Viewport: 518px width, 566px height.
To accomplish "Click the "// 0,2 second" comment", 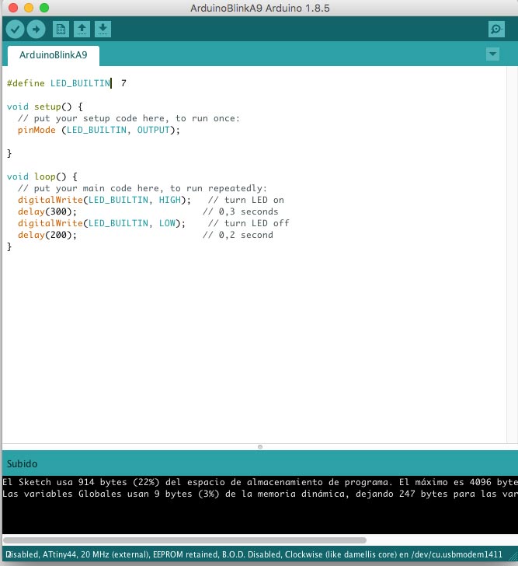I will 238,235.
